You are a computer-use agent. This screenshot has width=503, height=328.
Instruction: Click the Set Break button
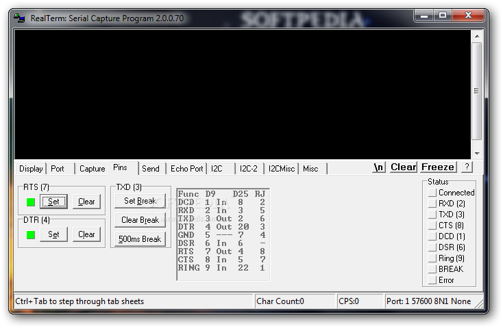pos(140,201)
